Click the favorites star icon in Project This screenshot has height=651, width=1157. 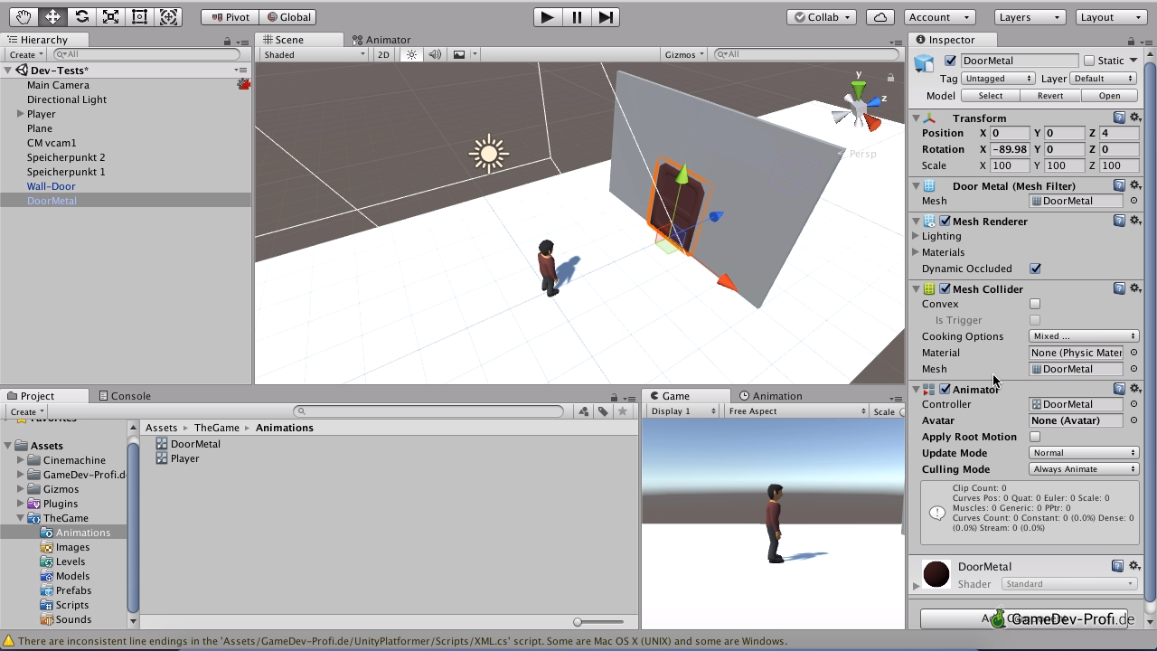(x=622, y=411)
